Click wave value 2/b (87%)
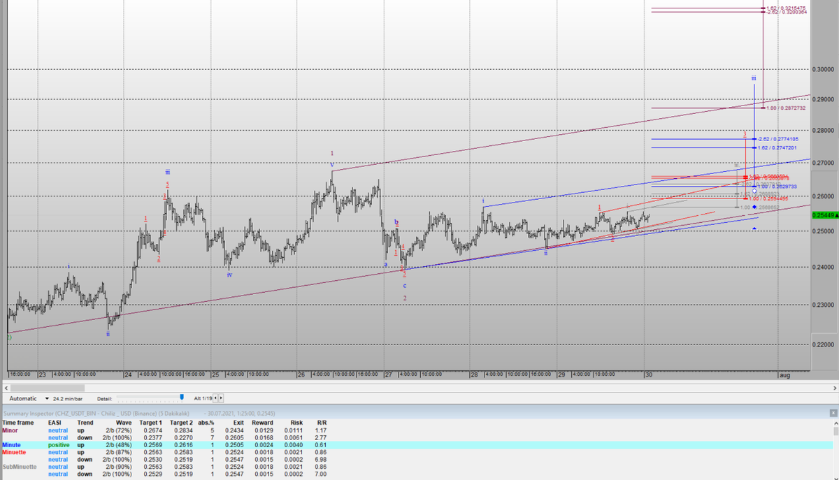This screenshot has width=839, height=480. pos(117,452)
